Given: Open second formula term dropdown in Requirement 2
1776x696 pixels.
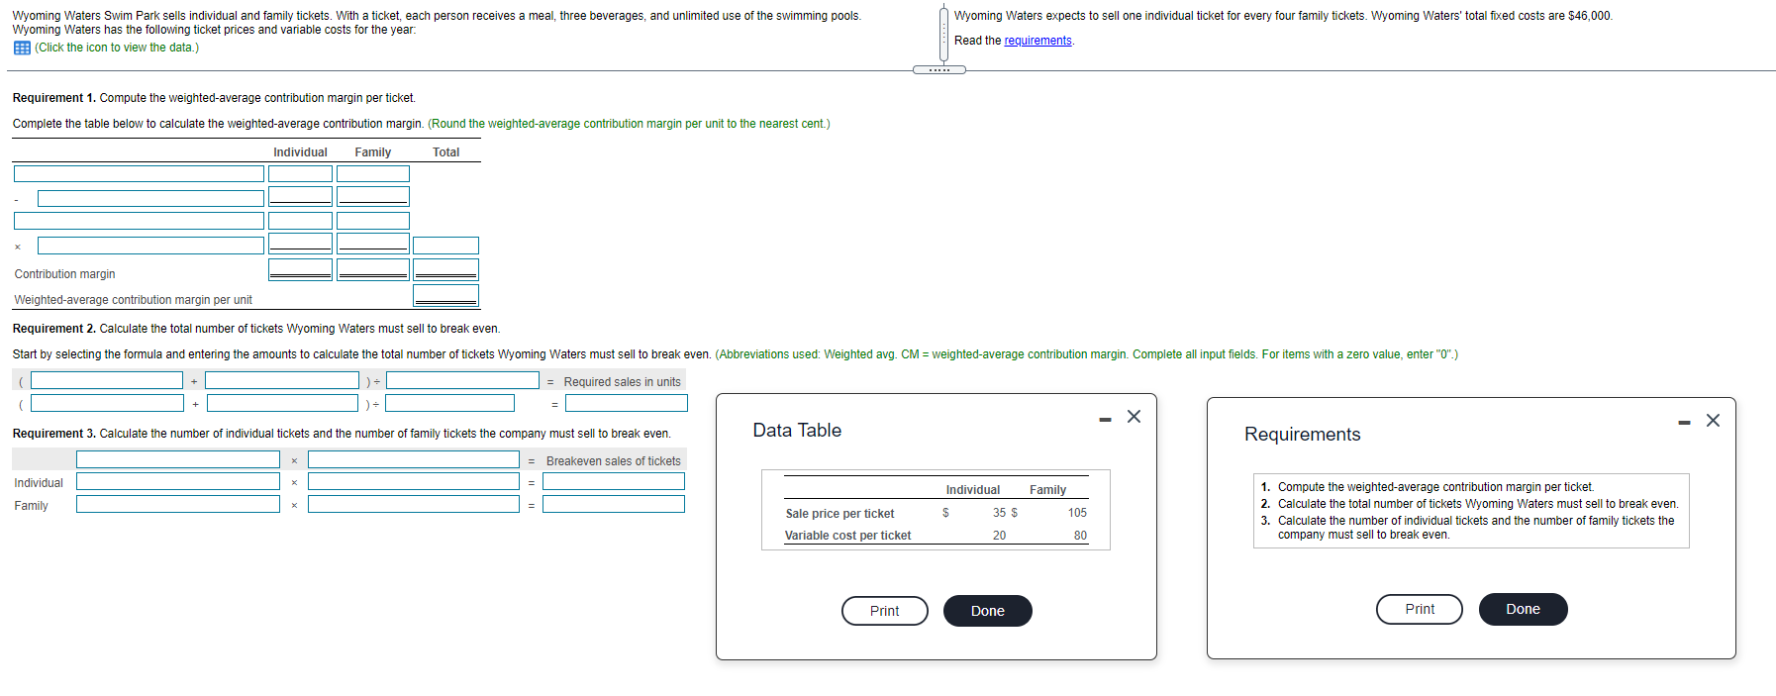Looking at the screenshot, I should pos(282,380).
